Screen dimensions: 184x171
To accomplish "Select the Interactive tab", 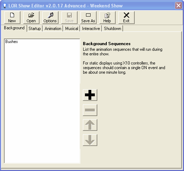I will click(x=91, y=29).
